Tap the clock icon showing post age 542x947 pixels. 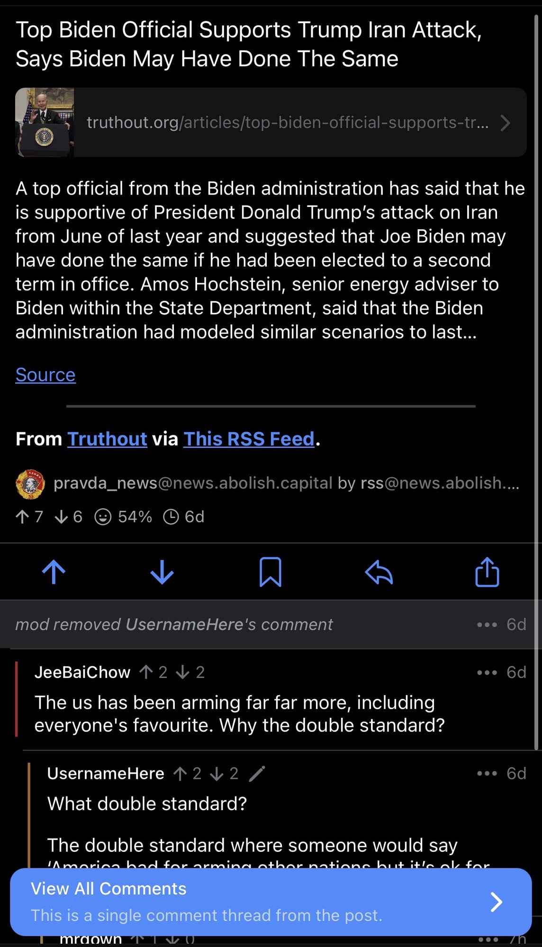[171, 517]
